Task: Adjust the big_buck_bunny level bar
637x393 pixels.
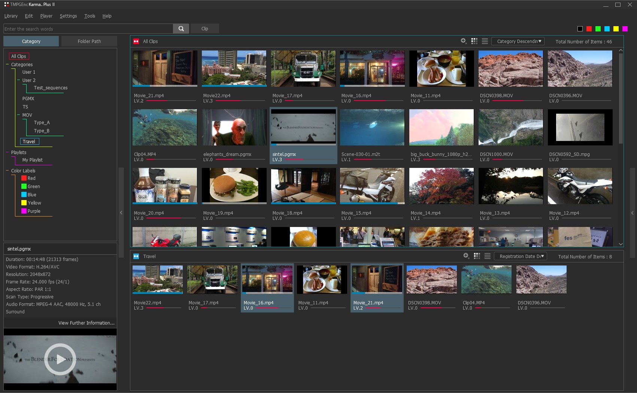Action: click(448, 160)
